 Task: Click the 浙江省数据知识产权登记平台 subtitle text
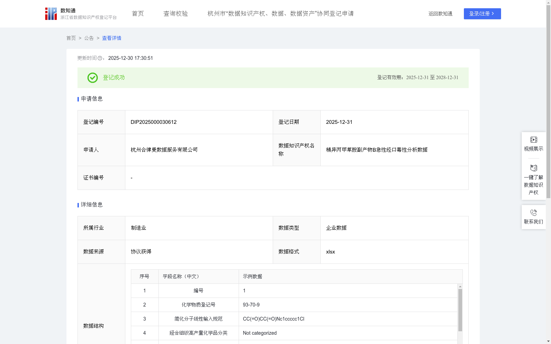tap(89, 18)
